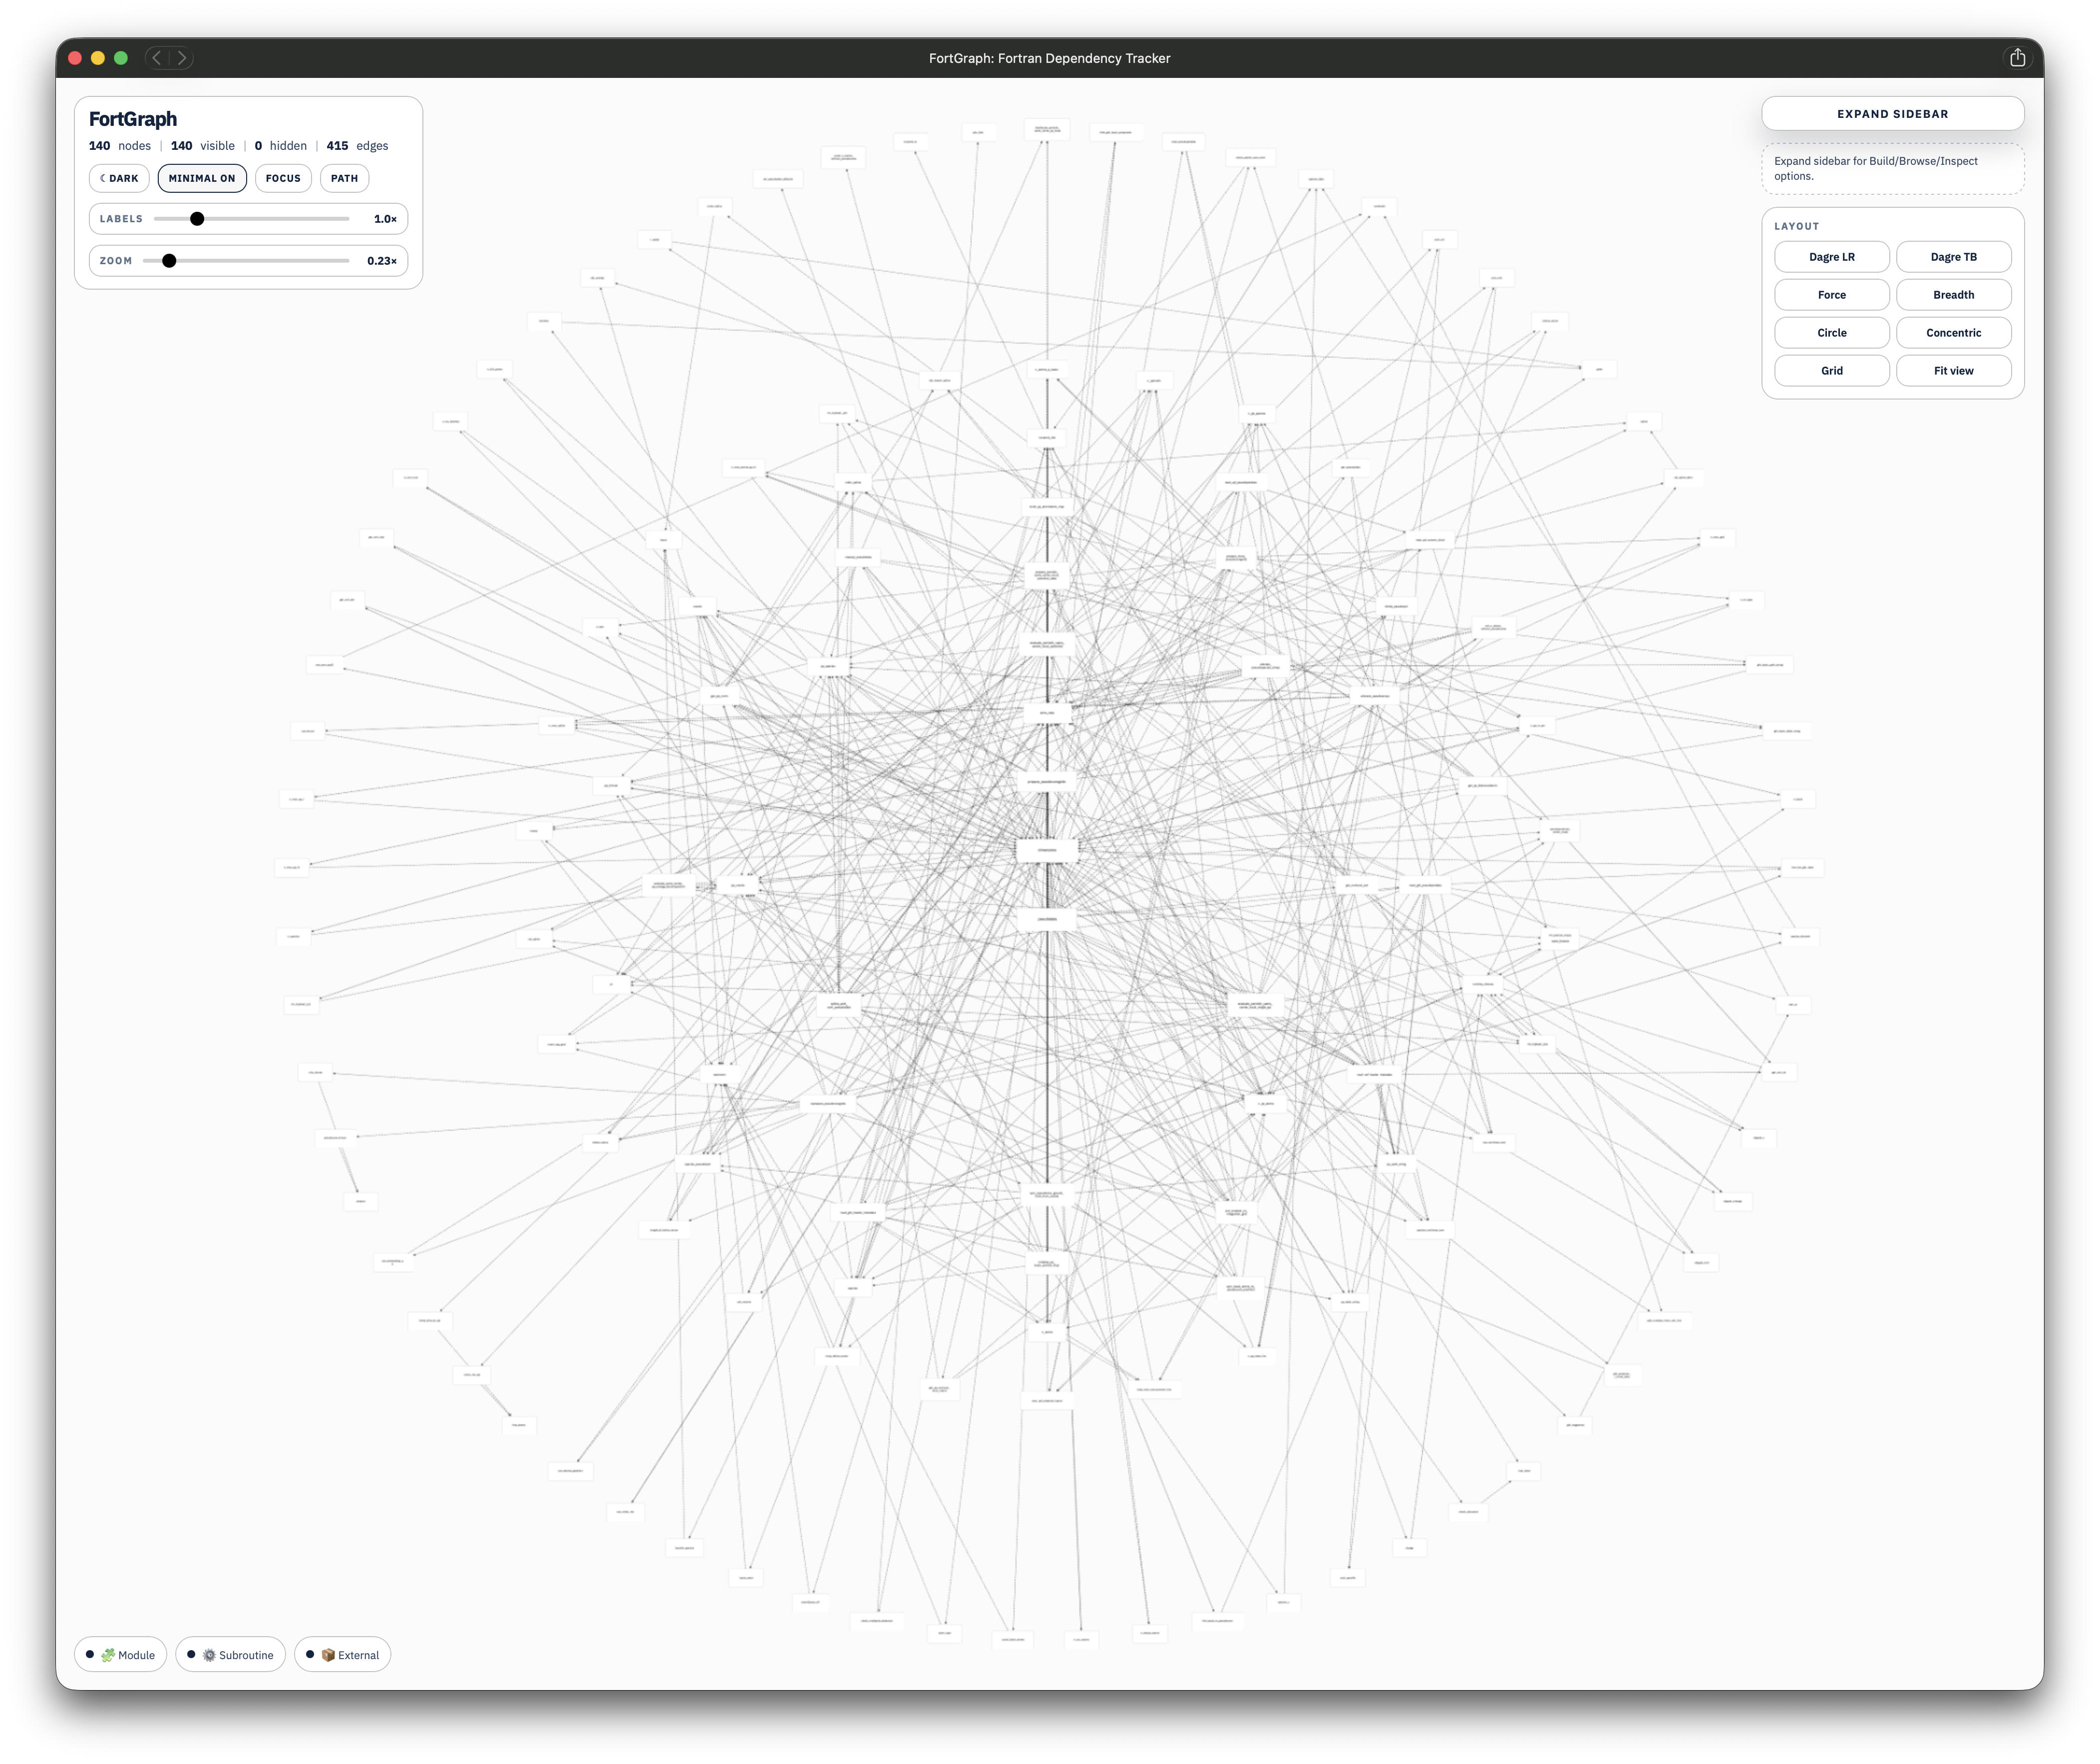Viewport: 2100px width, 1764px height.
Task: Apply the Dagre LR layout
Action: tap(1831, 257)
